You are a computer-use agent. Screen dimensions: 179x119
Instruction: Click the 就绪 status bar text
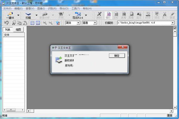click(5, 115)
